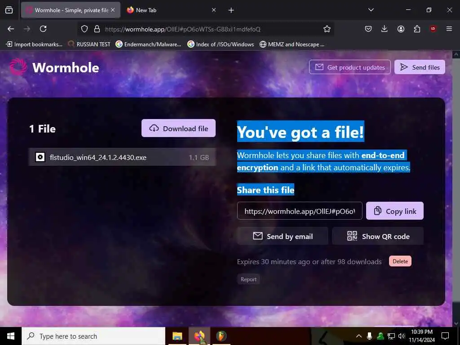This screenshot has height=345, width=460.
Task: Bookmark this page with star icon
Action: click(x=327, y=29)
